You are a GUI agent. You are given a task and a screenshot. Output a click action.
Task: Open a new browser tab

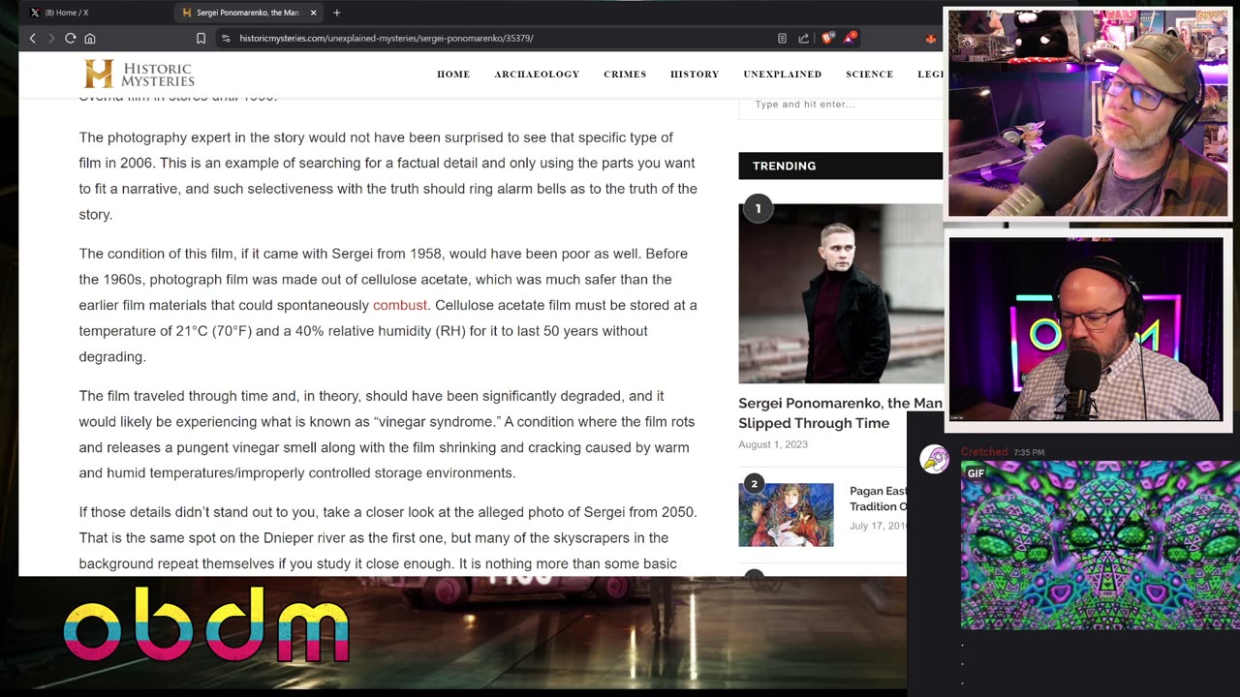[337, 13]
